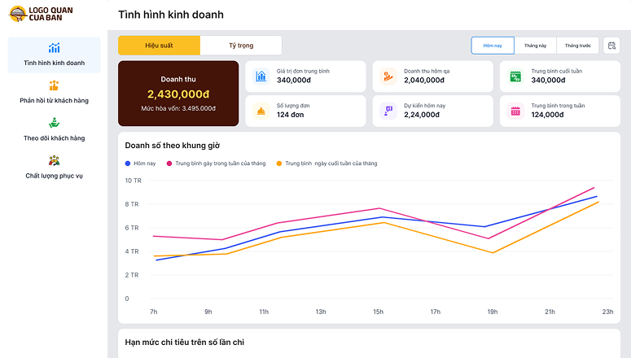Click the Số lượng đơn icon

click(x=261, y=111)
